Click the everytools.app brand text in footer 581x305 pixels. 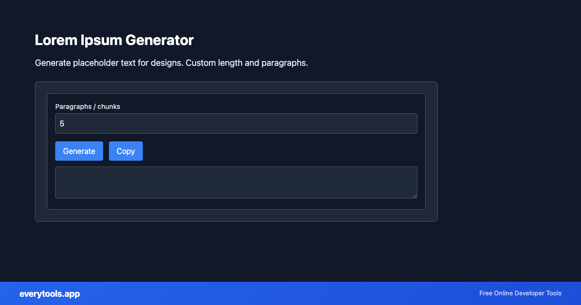point(49,294)
